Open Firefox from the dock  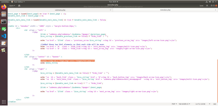point(4,7)
